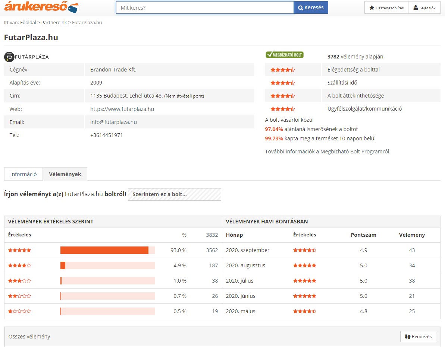Click '2020. május' month cell
Viewport: 445px width, 347px height.
click(x=241, y=311)
